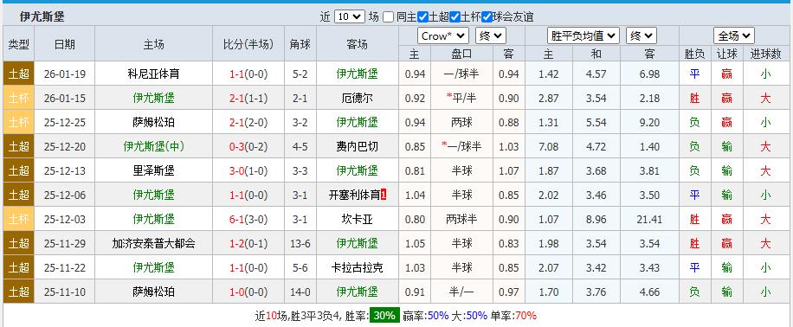
Task: Click the 1-0(0-0) score on 25-11-10
Action: (248, 292)
